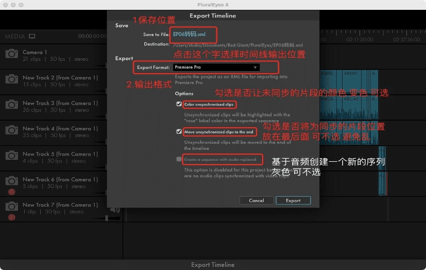Select the New Track 3 (from Camera 1) row

tap(53, 107)
